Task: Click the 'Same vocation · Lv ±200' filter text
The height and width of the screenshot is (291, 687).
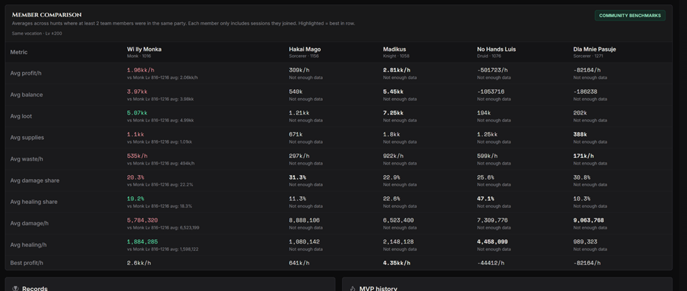Action: click(x=37, y=33)
